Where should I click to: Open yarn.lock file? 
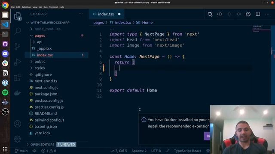pyautogui.click(x=43, y=133)
